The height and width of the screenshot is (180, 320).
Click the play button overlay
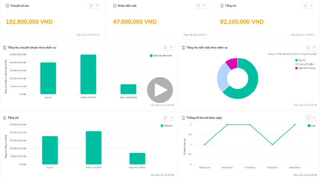click(x=160, y=90)
